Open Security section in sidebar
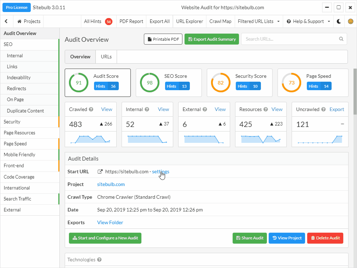This screenshot has width=357, height=268. (30, 122)
